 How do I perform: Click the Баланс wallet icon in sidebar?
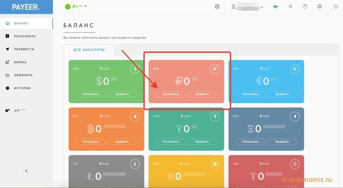(7, 23)
